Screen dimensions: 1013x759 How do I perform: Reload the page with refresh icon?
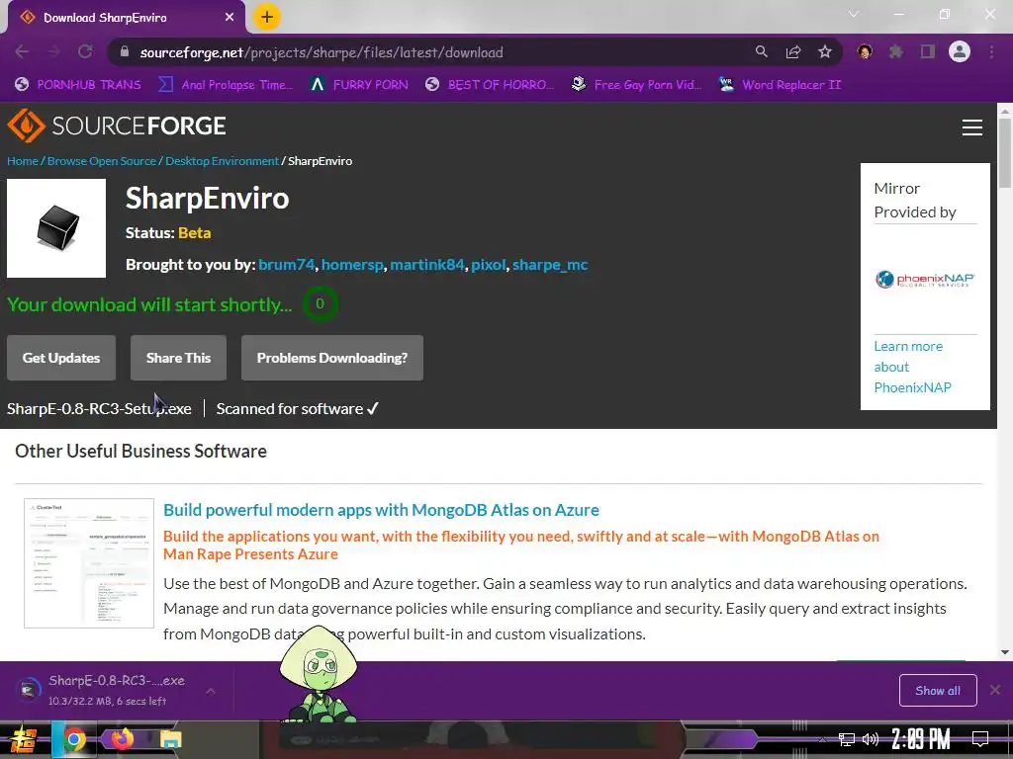pos(85,52)
